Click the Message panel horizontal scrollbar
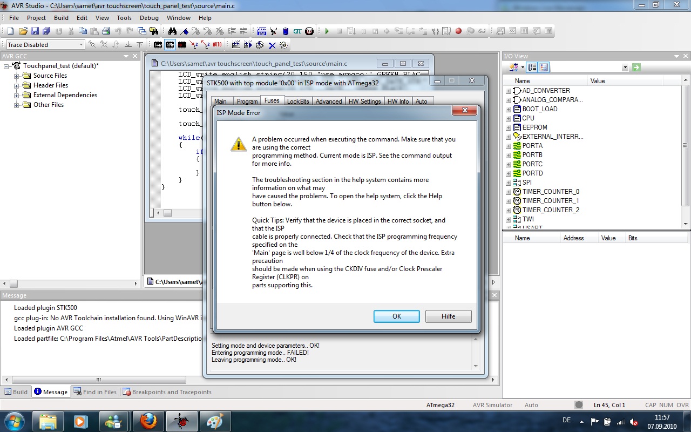This screenshot has width=691, height=432. click(x=99, y=380)
